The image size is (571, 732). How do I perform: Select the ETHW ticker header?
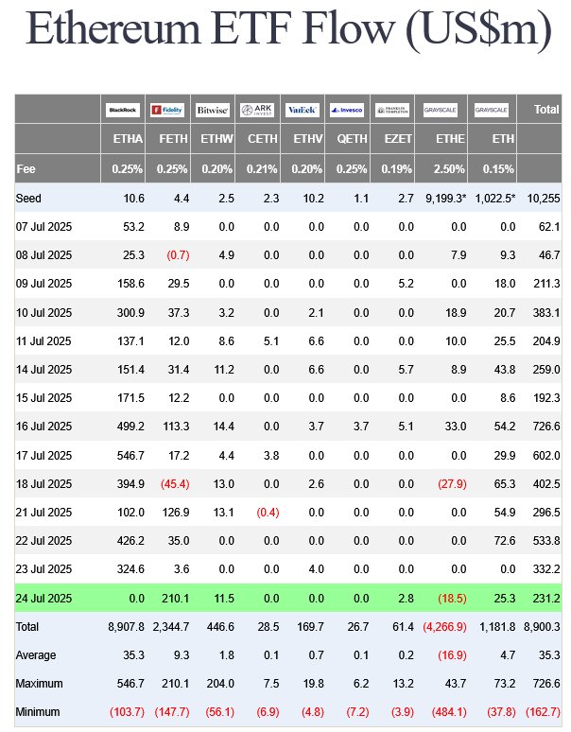pyautogui.click(x=216, y=139)
